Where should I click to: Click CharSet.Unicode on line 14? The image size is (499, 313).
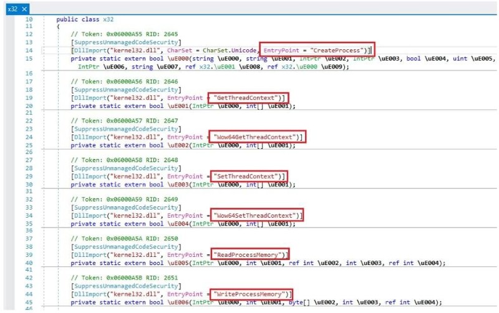230,51
